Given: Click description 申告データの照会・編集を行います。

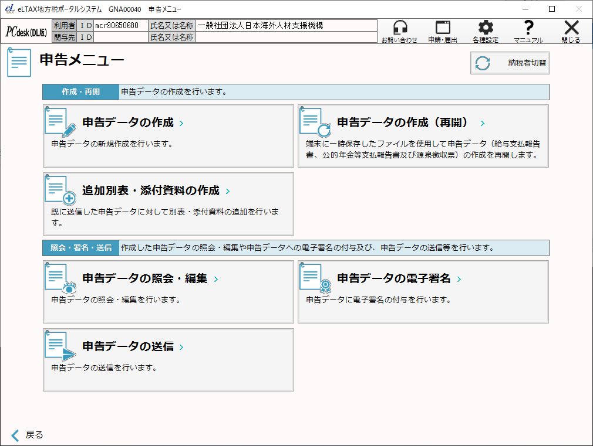Looking at the screenshot, I should (x=116, y=300).
